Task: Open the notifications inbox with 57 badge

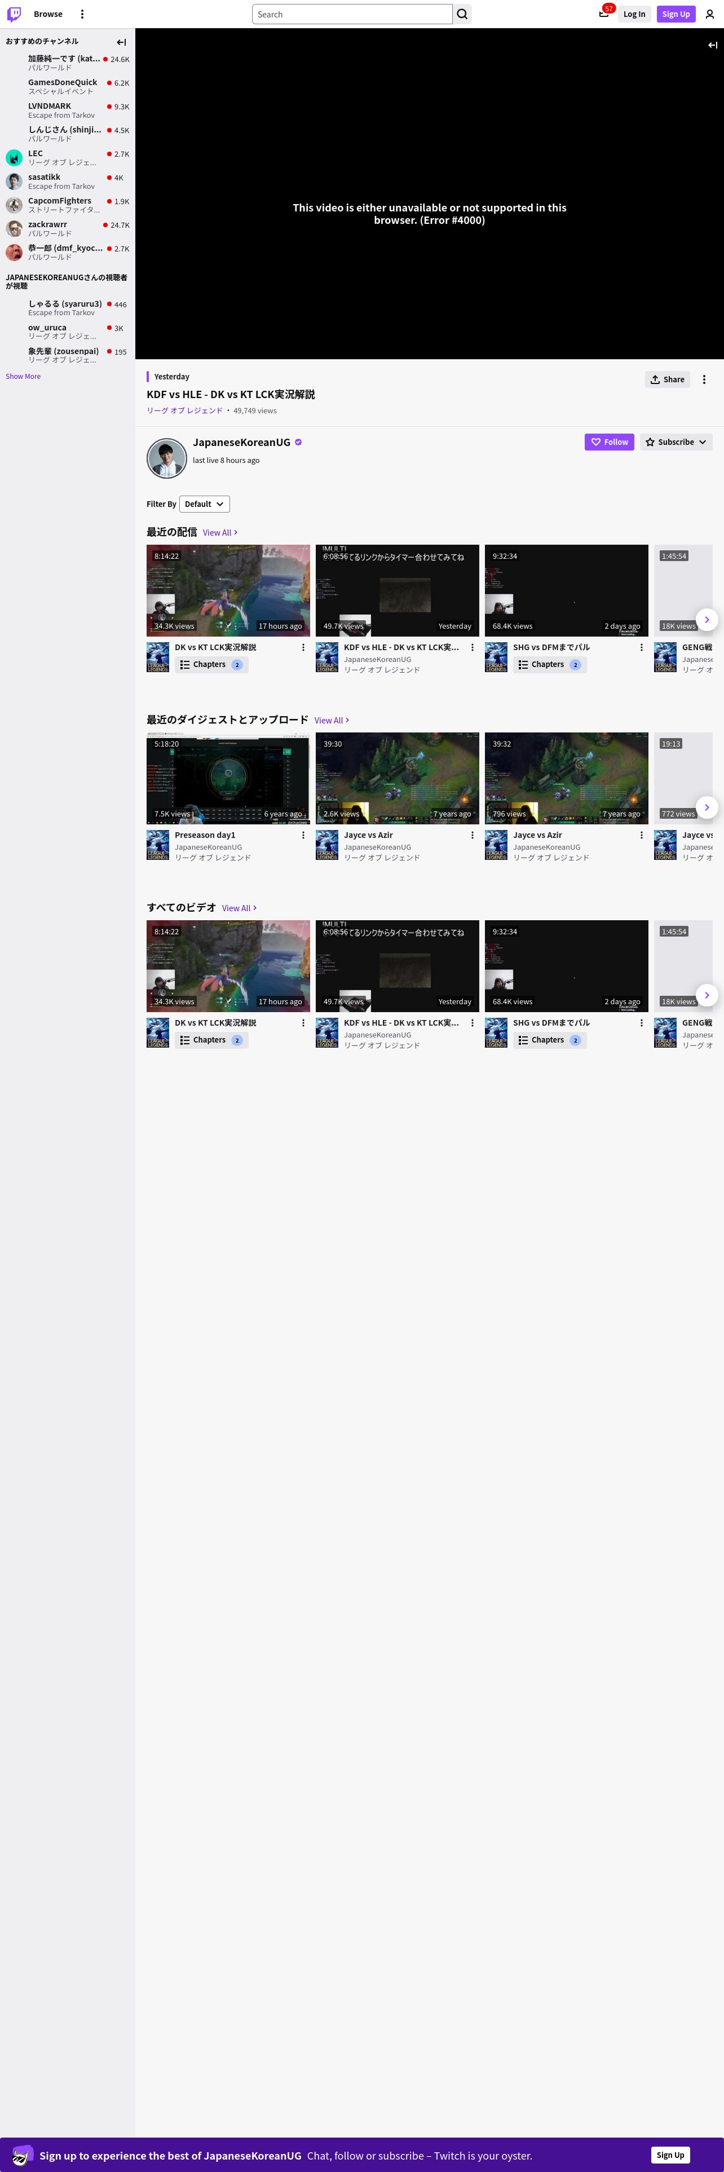Action: [x=604, y=14]
